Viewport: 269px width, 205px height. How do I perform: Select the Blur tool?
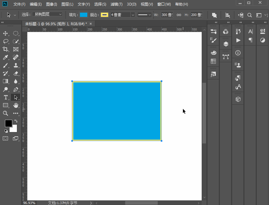[16, 81]
